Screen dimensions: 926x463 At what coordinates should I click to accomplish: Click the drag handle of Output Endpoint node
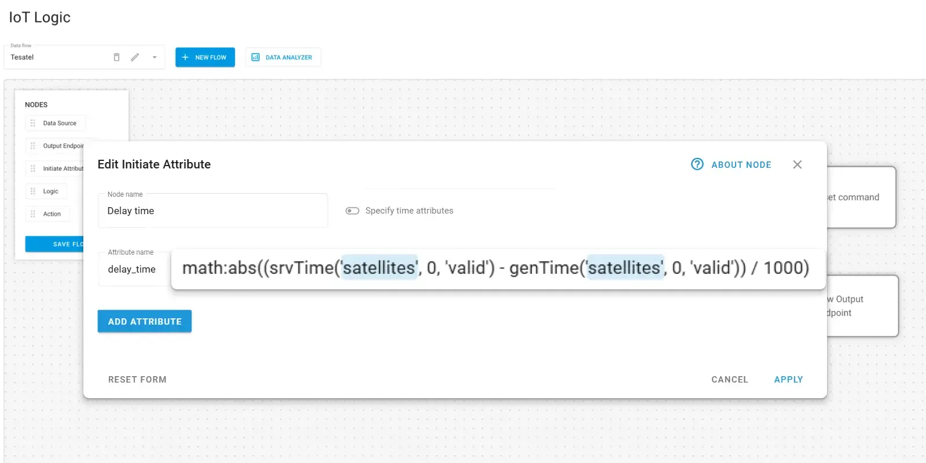click(33, 146)
